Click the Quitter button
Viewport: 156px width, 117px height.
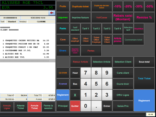coord(75,106)
